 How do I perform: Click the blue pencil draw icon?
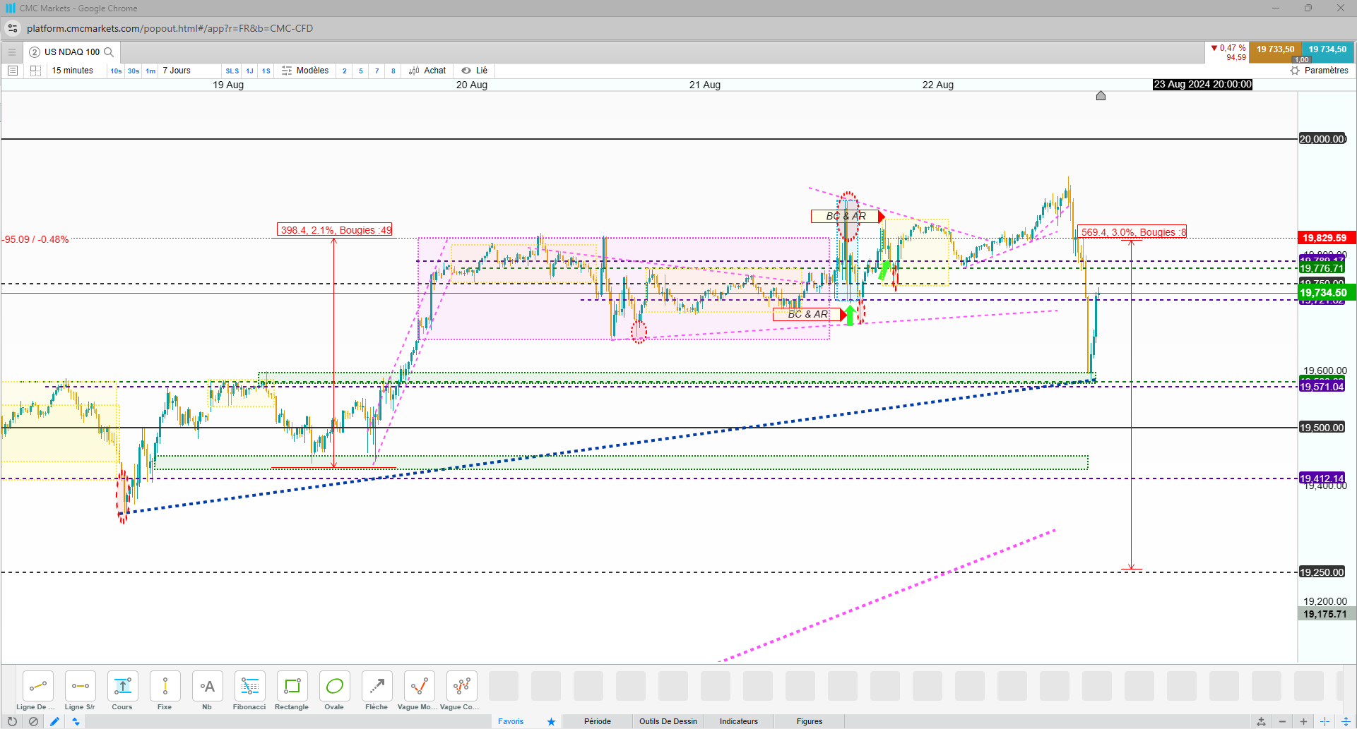(x=54, y=721)
